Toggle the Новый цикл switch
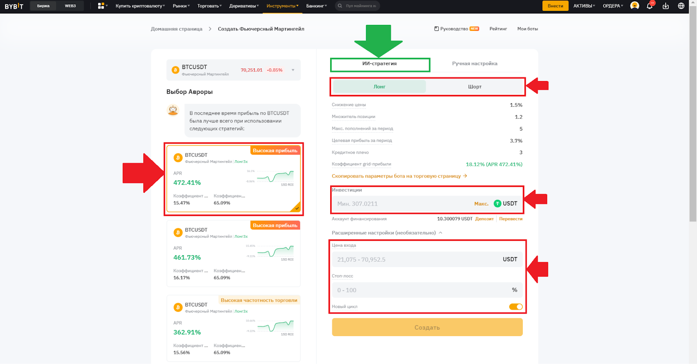Viewport: 697px width, 364px height. (516, 307)
